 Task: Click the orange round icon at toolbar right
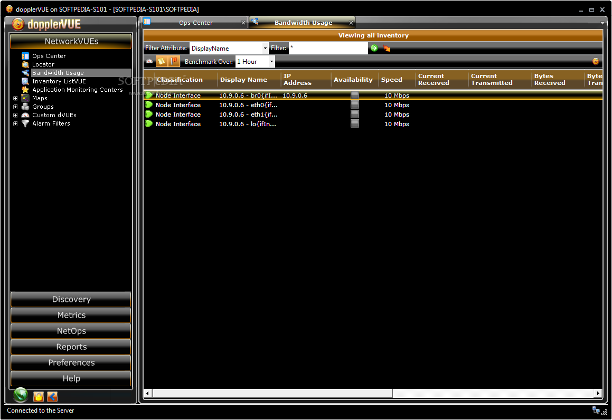[x=596, y=61]
